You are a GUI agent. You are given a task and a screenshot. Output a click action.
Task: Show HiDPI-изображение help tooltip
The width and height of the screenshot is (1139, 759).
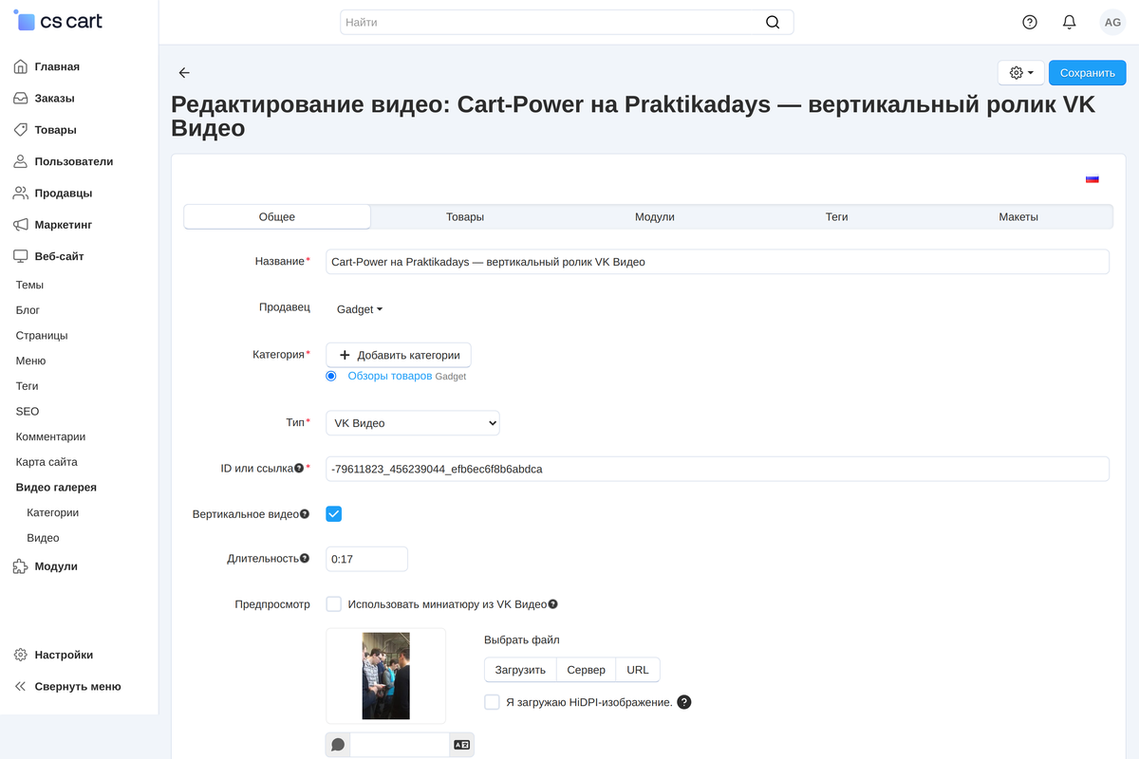coord(684,702)
